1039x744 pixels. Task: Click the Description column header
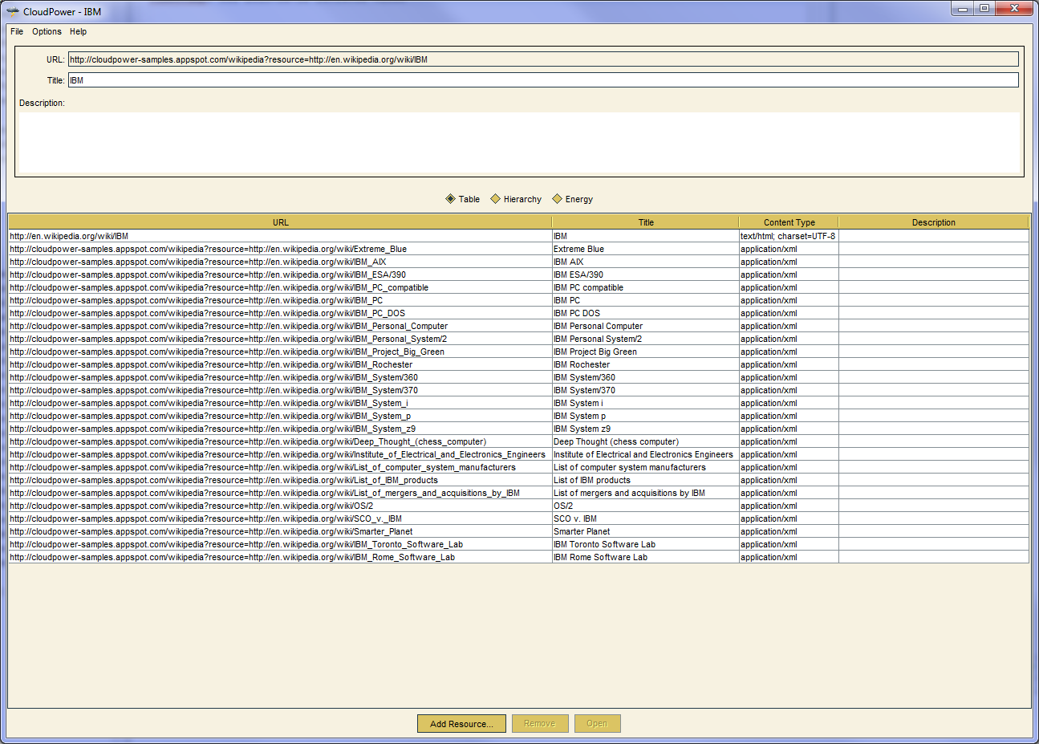point(934,222)
